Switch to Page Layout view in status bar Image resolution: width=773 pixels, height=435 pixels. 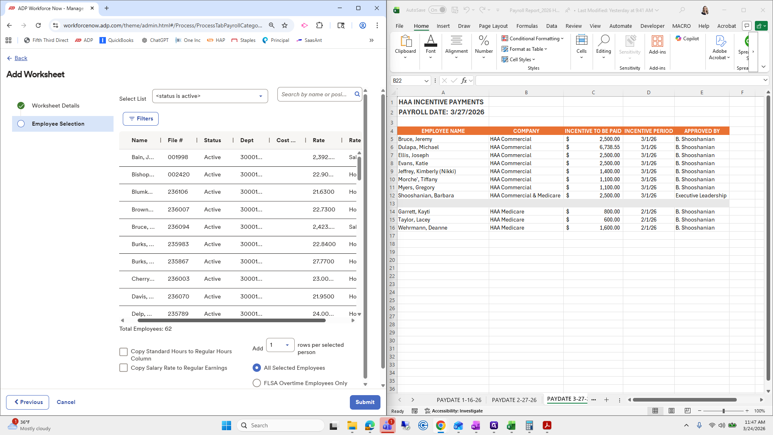tap(671, 411)
